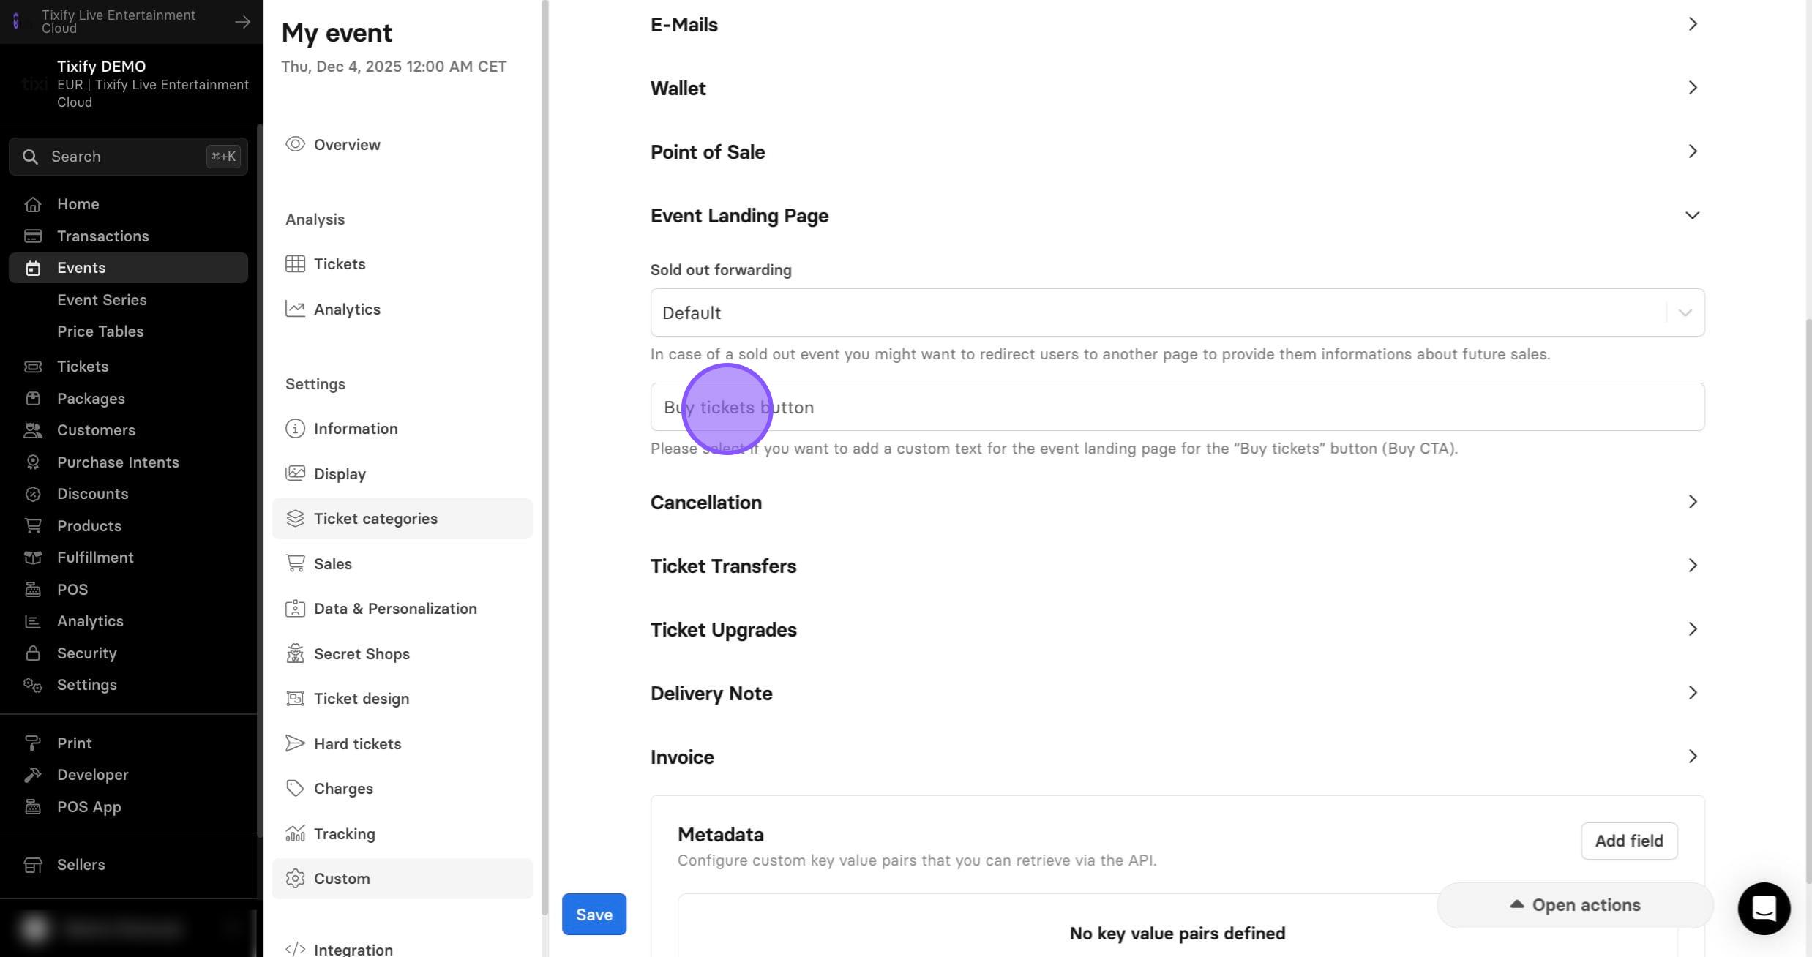Viewport: 1812px width, 957px height.
Task: Click the Hard tickets paper-plane icon
Action: coord(295,743)
